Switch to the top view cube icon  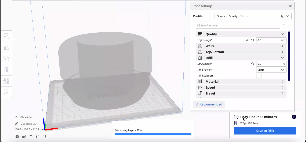[31, 137]
